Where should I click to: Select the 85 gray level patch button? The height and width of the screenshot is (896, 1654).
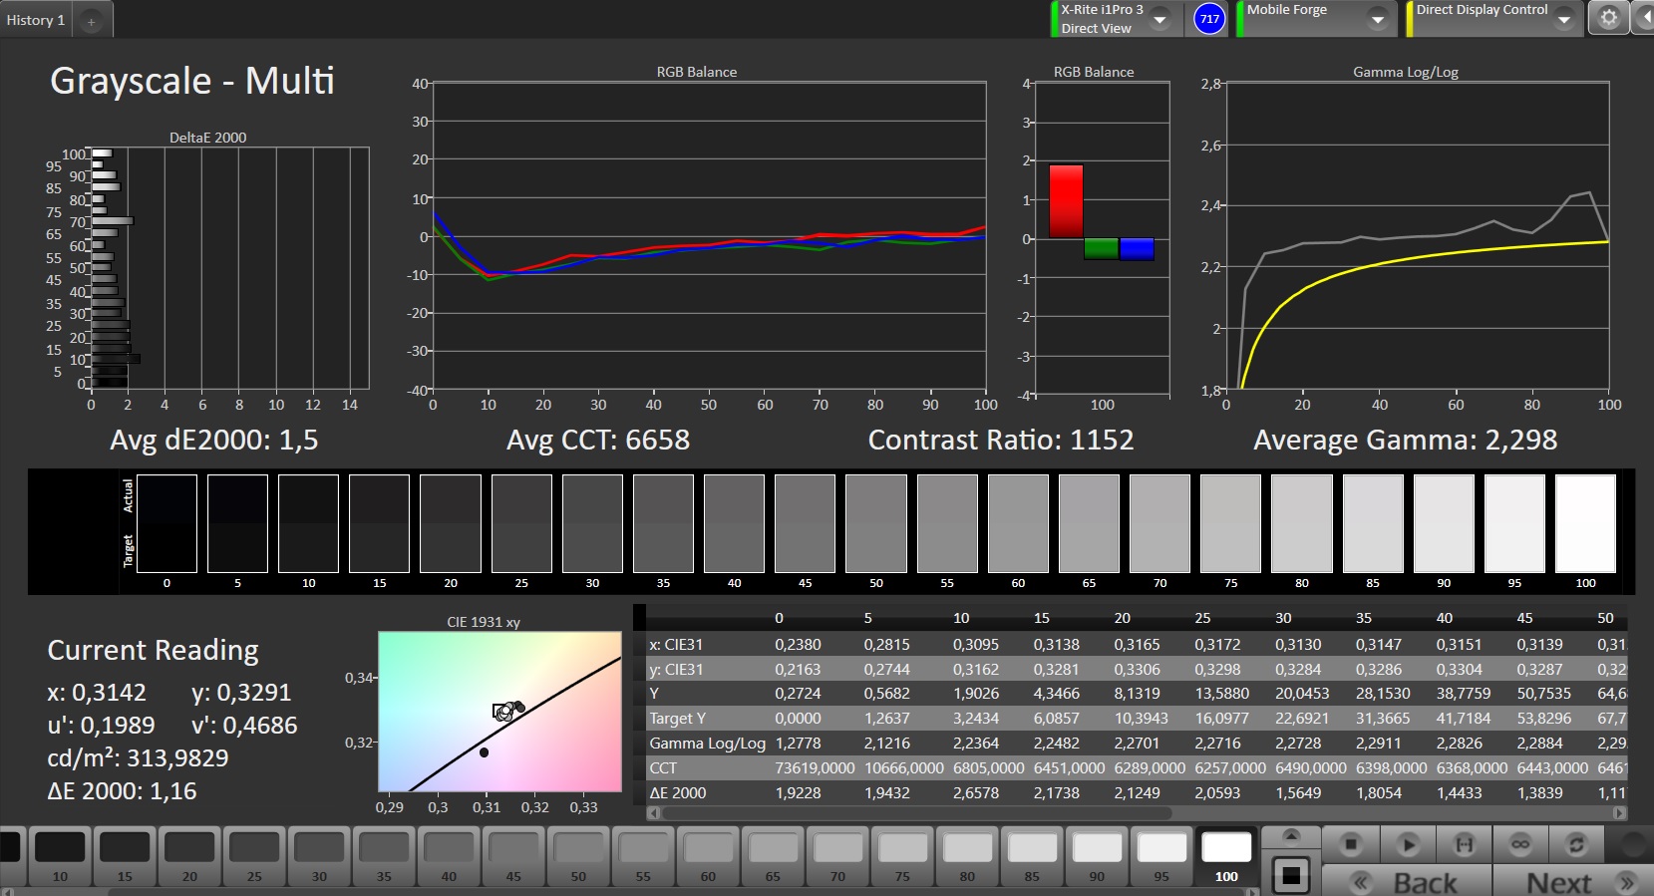(1032, 857)
